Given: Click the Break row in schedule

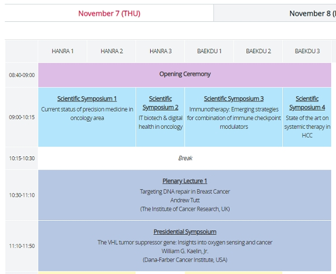Looking at the screenshot, I should coord(185,158).
